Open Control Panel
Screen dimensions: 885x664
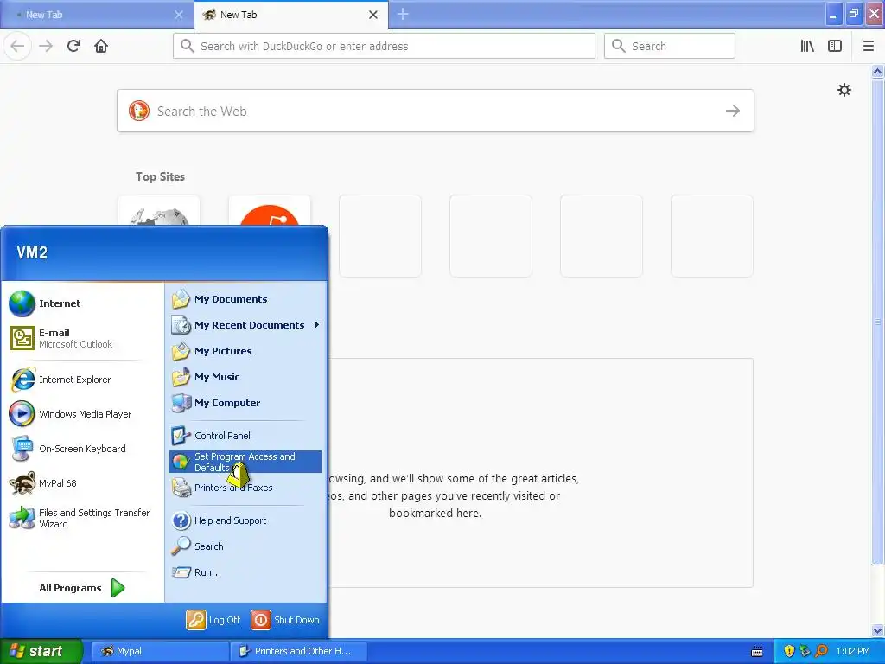pyautogui.click(x=245, y=436)
